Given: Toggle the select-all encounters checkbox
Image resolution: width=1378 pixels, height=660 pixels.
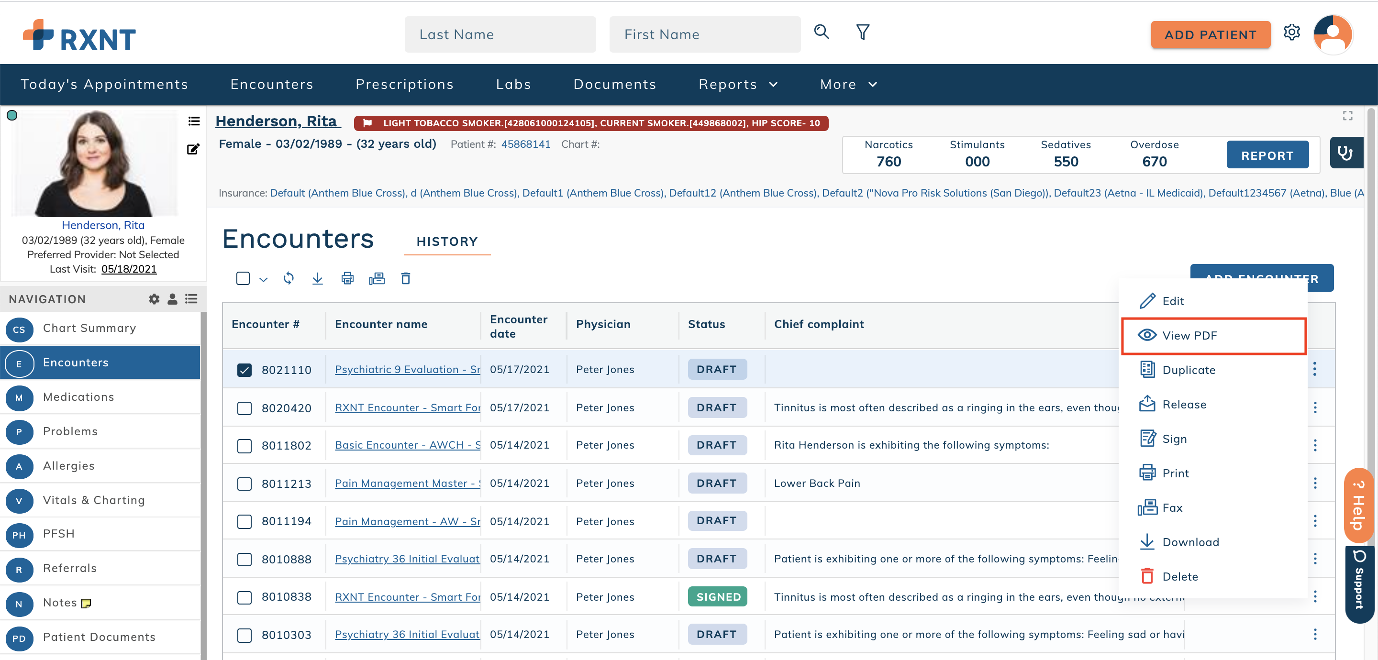Looking at the screenshot, I should [243, 278].
